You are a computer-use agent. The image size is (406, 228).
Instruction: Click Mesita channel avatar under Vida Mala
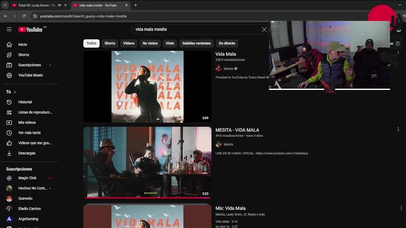[x=219, y=68]
